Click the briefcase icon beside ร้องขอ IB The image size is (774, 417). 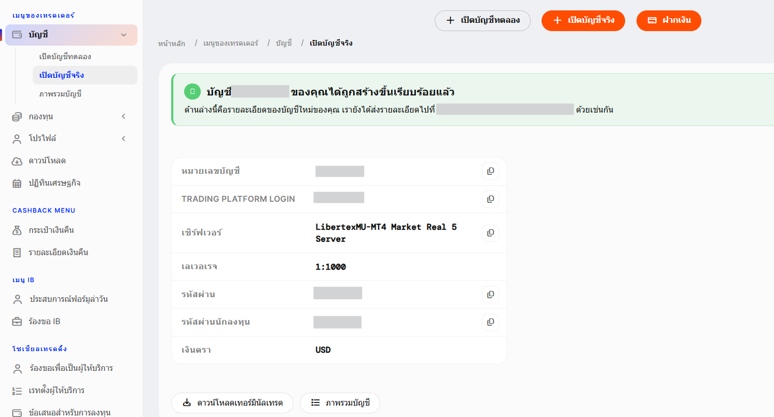pyautogui.click(x=17, y=322)
